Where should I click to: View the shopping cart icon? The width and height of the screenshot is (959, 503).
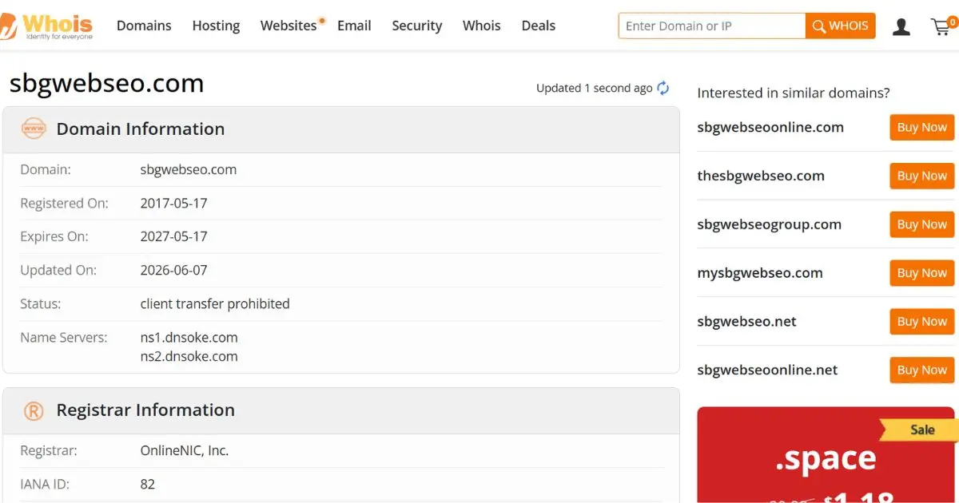[x=943, y=26]
